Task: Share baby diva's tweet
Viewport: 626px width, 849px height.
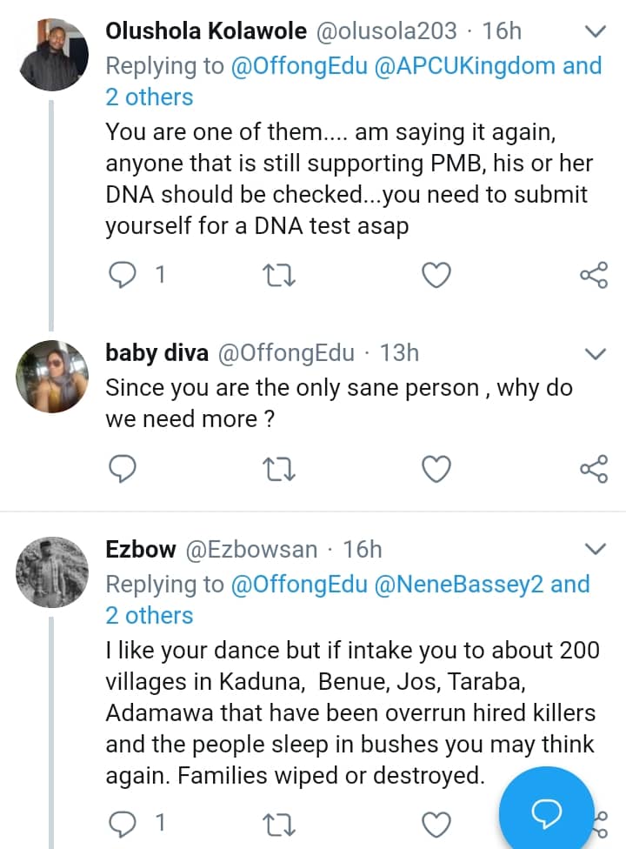Action: (593, 470)
